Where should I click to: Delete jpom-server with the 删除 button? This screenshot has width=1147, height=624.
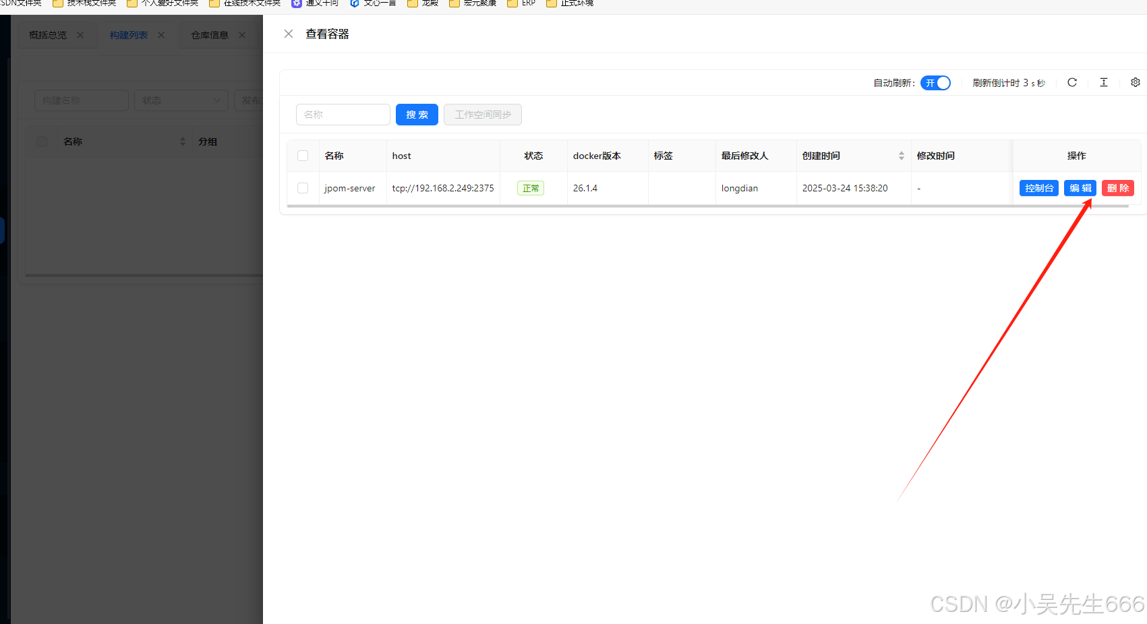pos(1117,188)
